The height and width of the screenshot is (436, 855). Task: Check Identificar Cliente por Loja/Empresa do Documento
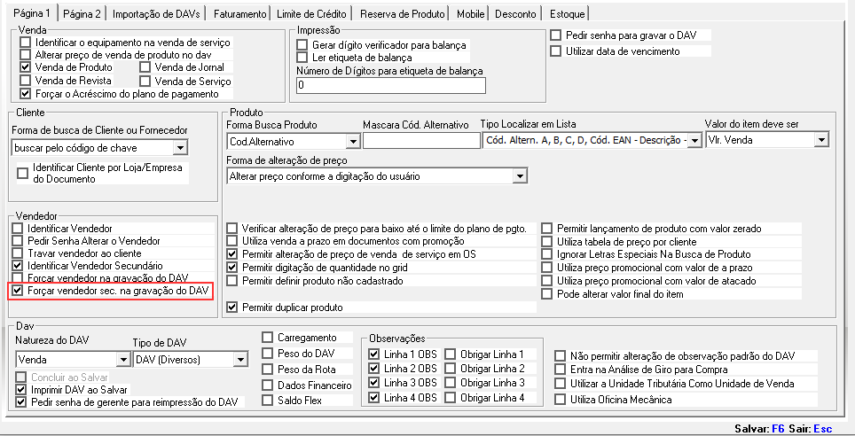coord(22,174)
